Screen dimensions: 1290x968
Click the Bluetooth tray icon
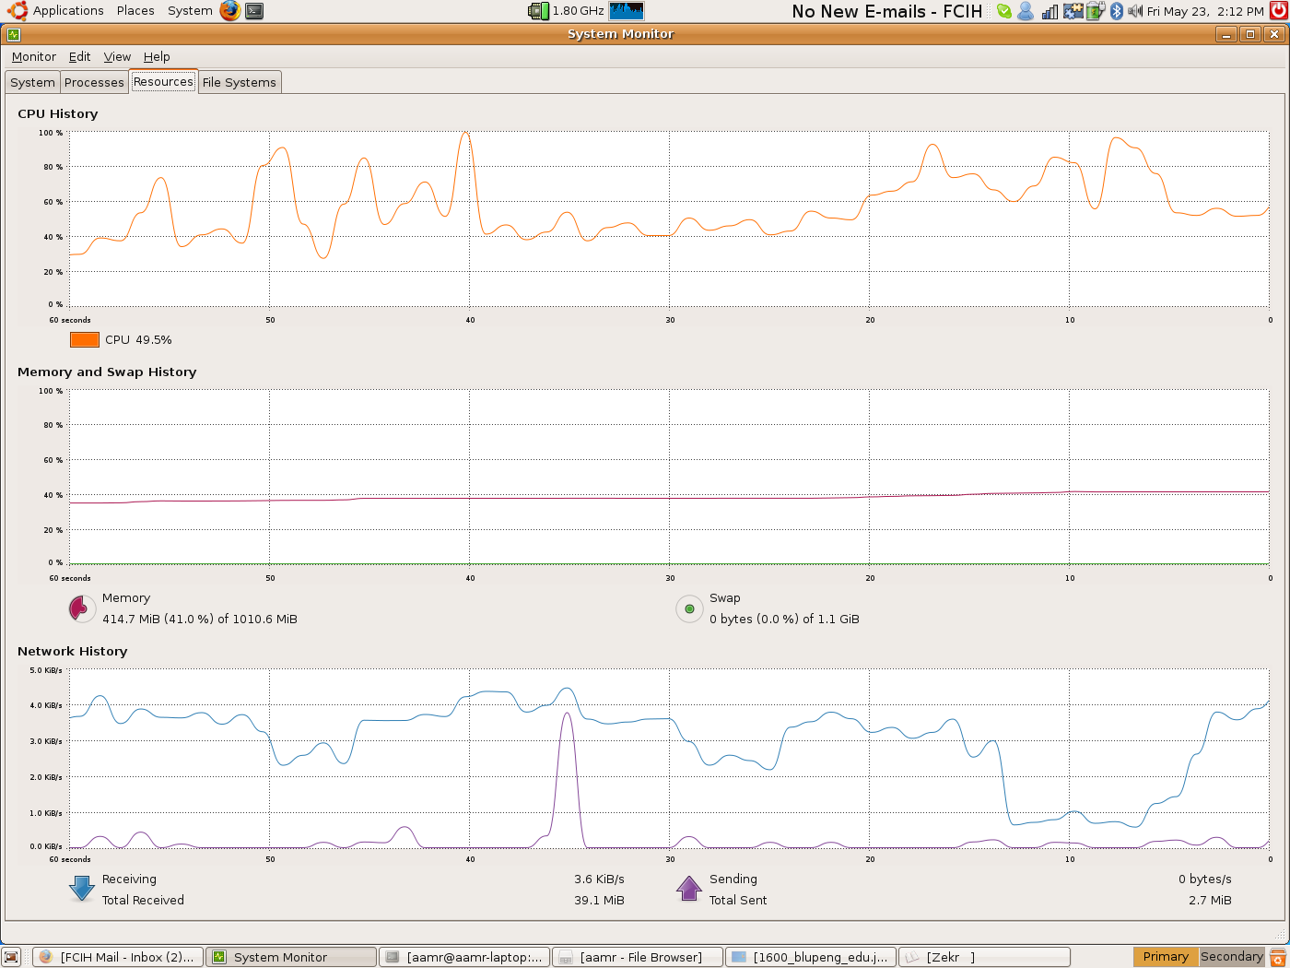(x=1117, y=11)
